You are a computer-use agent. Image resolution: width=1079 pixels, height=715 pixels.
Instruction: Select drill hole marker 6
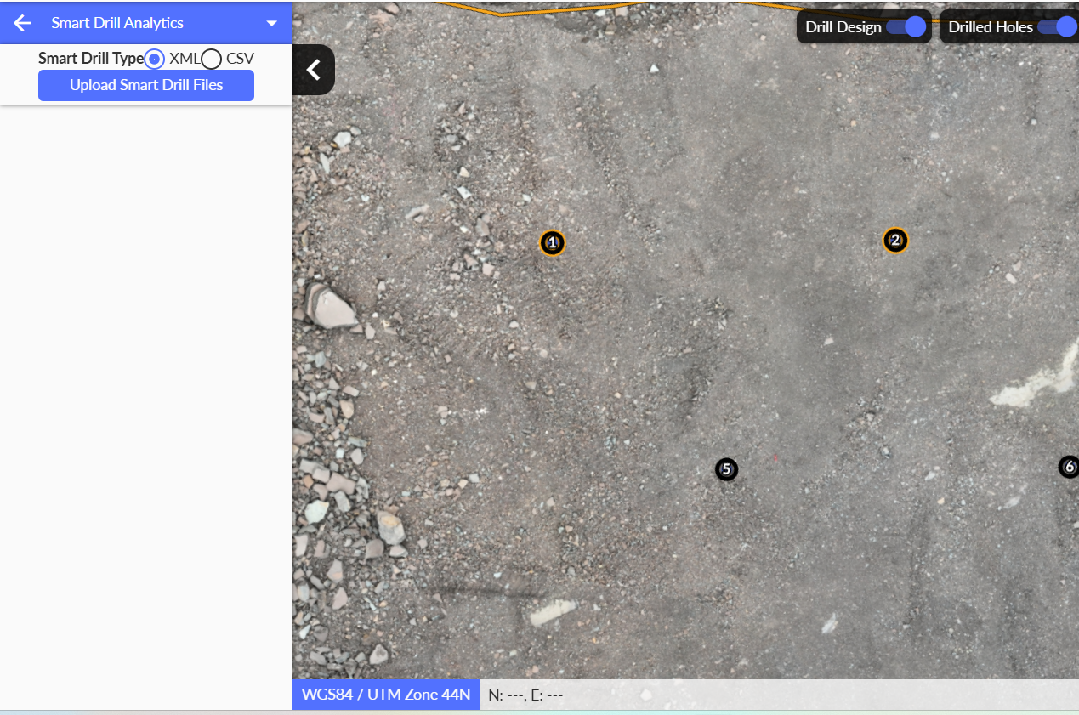pos(1069,467)
